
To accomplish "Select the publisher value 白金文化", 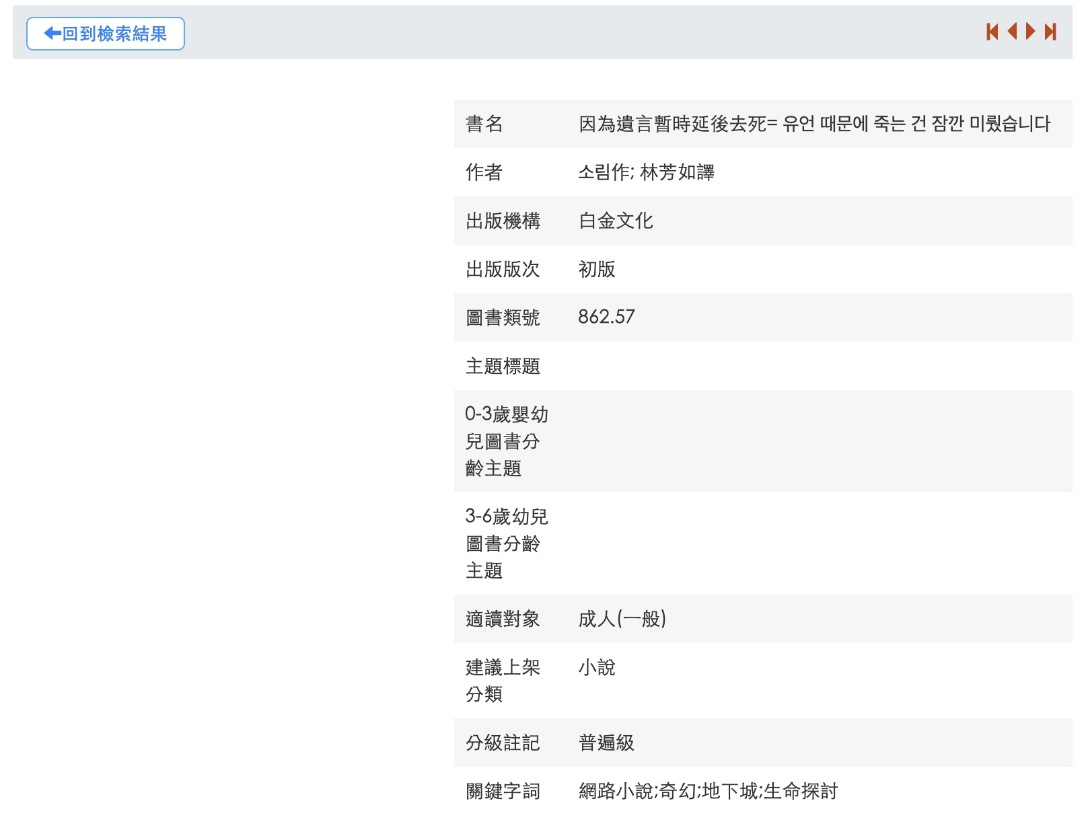I will [x=616, y=221].
